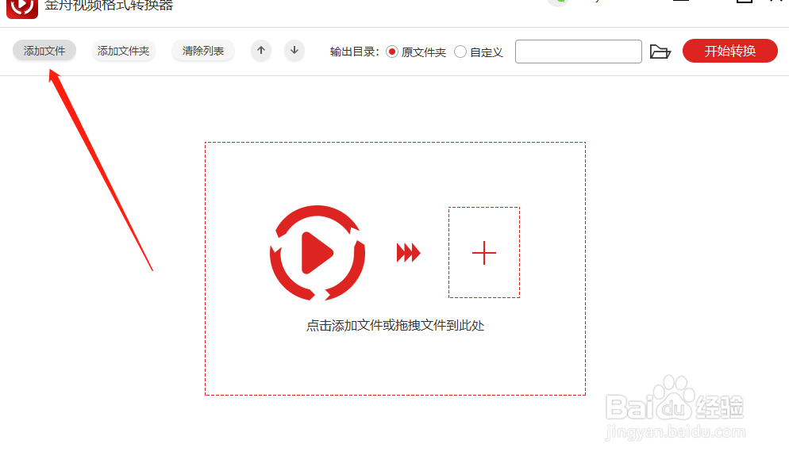Open the 添加文件 file picker
This screenshot has width=789, height=459.
tap(44, 50)
